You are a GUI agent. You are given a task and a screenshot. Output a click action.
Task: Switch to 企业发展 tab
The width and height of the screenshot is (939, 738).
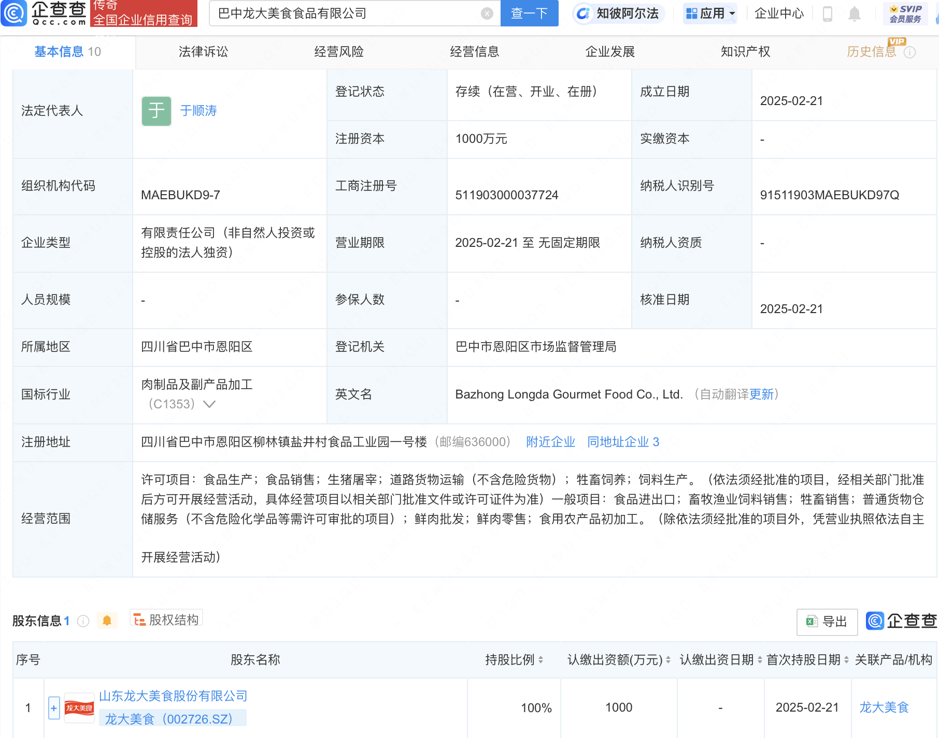pos(610,52)
